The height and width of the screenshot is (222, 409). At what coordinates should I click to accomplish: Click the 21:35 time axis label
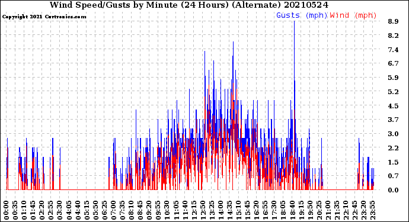[x=337, y=210]
